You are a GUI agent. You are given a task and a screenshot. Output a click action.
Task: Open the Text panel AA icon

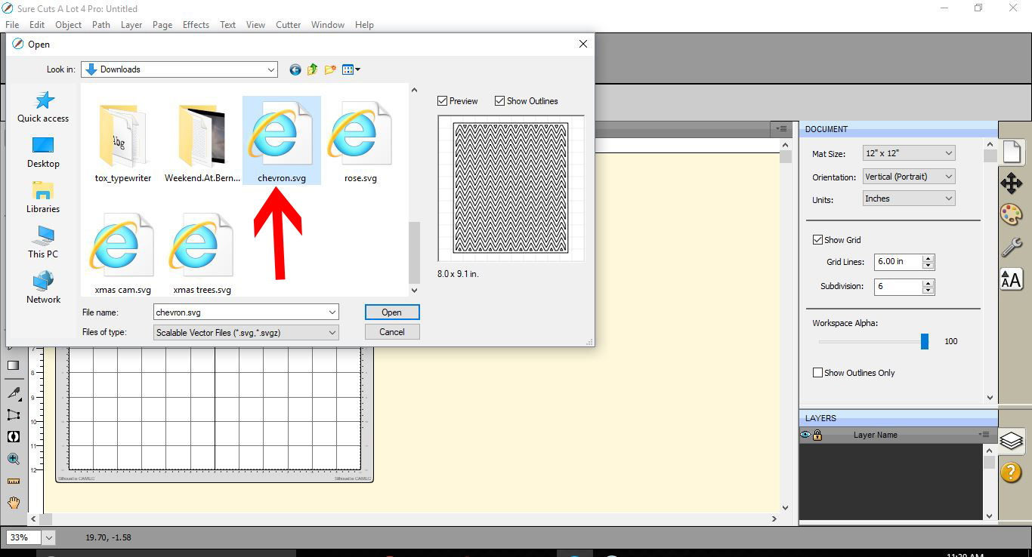click(1011, 278)
